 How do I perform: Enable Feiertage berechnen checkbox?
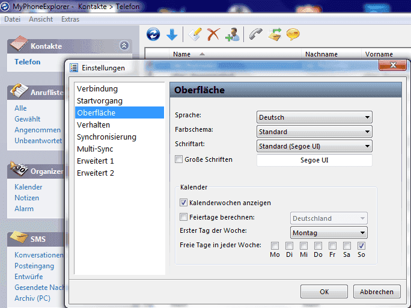(x=183, y=217)
